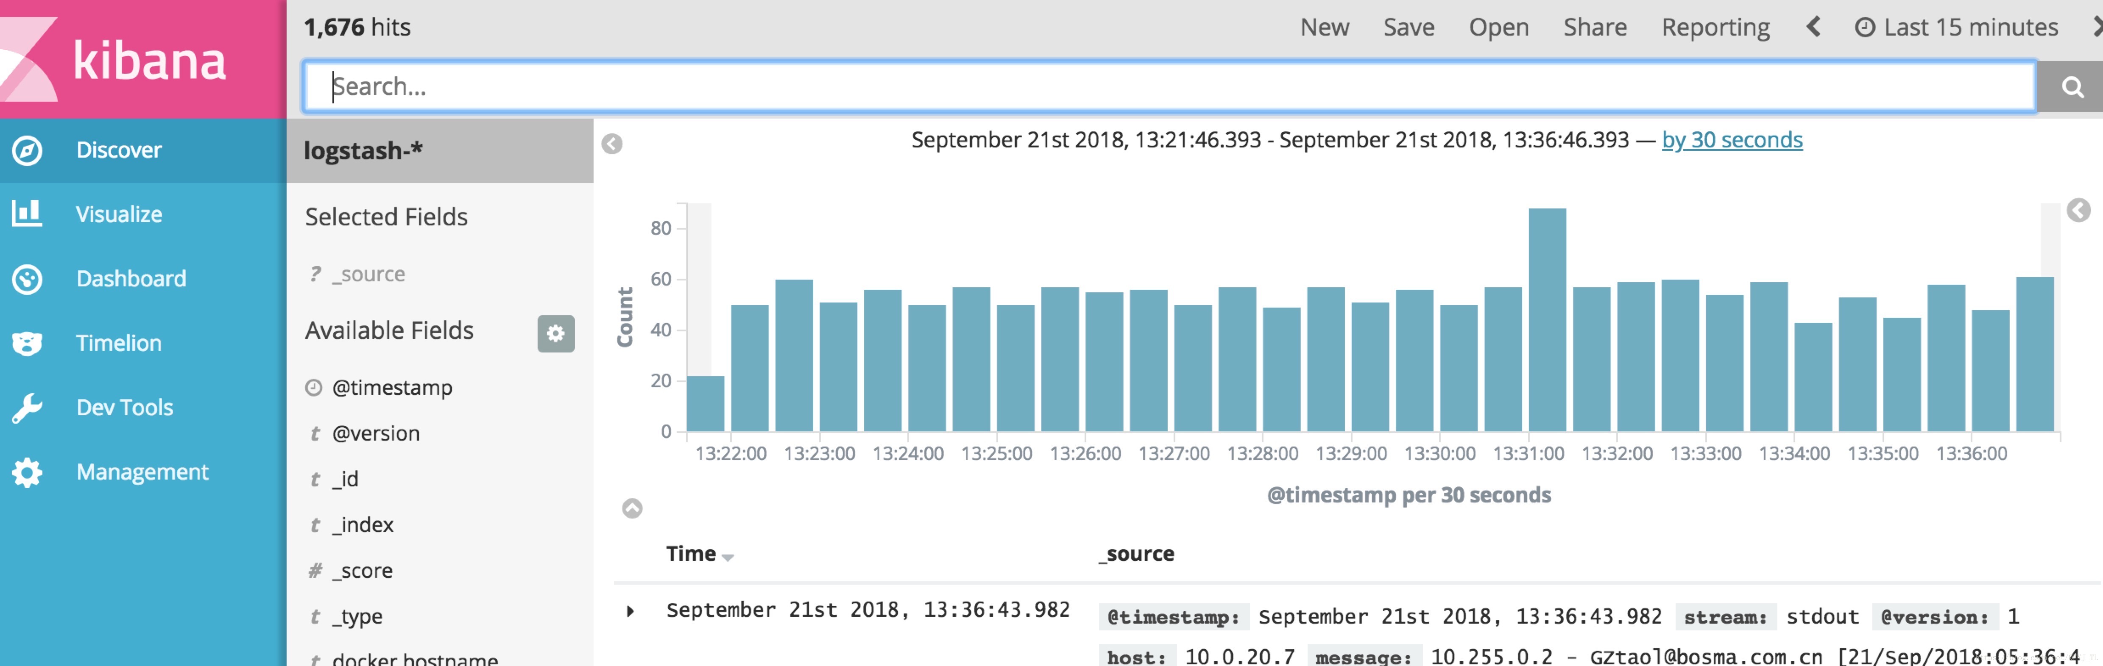
Task: Open Visualize bar chart icon
Action: pos(27,214)
